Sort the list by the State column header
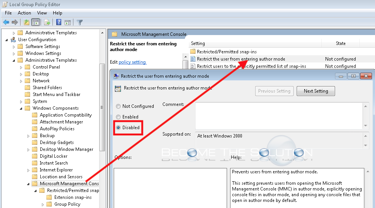375x208 pixels. pyautogui.click(x=340, y=43)
